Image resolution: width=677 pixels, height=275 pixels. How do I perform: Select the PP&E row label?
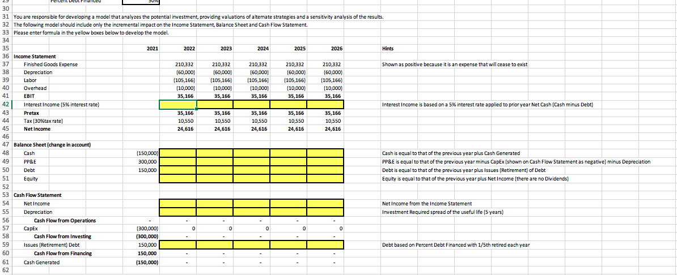coord(30,161)
